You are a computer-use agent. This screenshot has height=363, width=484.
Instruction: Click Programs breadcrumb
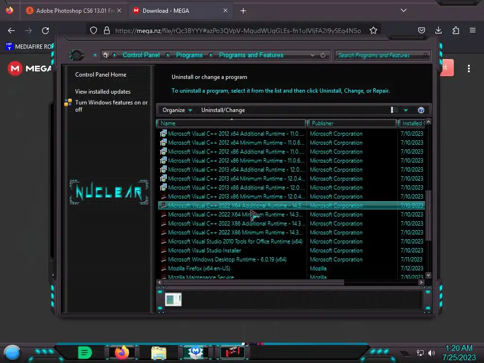tap(189, 55)
